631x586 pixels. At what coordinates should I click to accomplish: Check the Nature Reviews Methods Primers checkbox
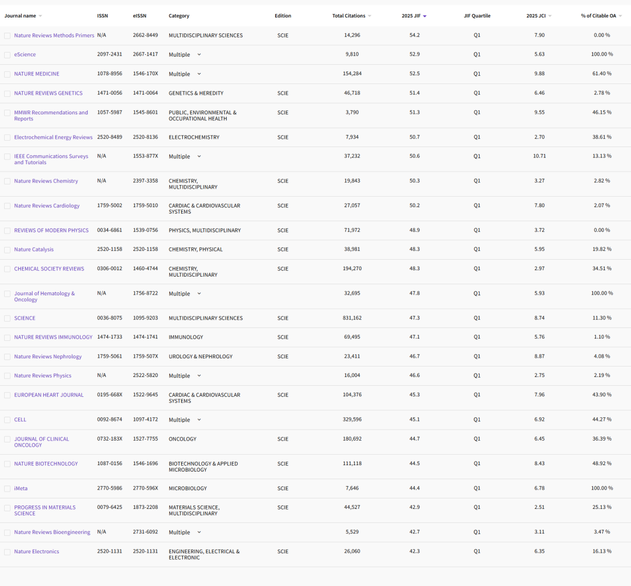coord(7,36)
